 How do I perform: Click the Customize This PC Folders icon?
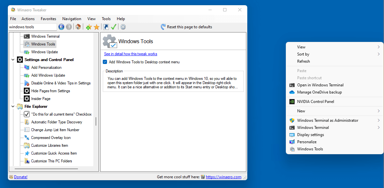coord(27,161)
